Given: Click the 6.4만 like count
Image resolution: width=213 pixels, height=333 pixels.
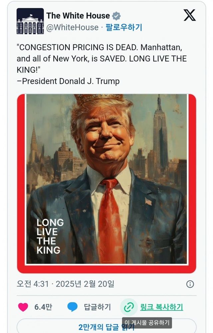Looking at the screenshot, I should (x=43, y=307).
